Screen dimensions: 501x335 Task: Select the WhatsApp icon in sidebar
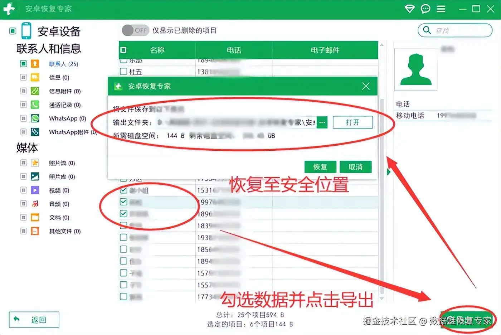tap(35, 118)
